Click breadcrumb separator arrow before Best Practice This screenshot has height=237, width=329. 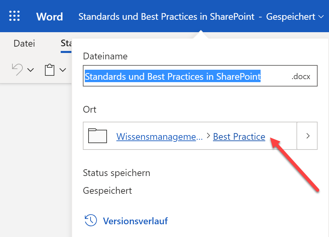click(x=208, y=136)
